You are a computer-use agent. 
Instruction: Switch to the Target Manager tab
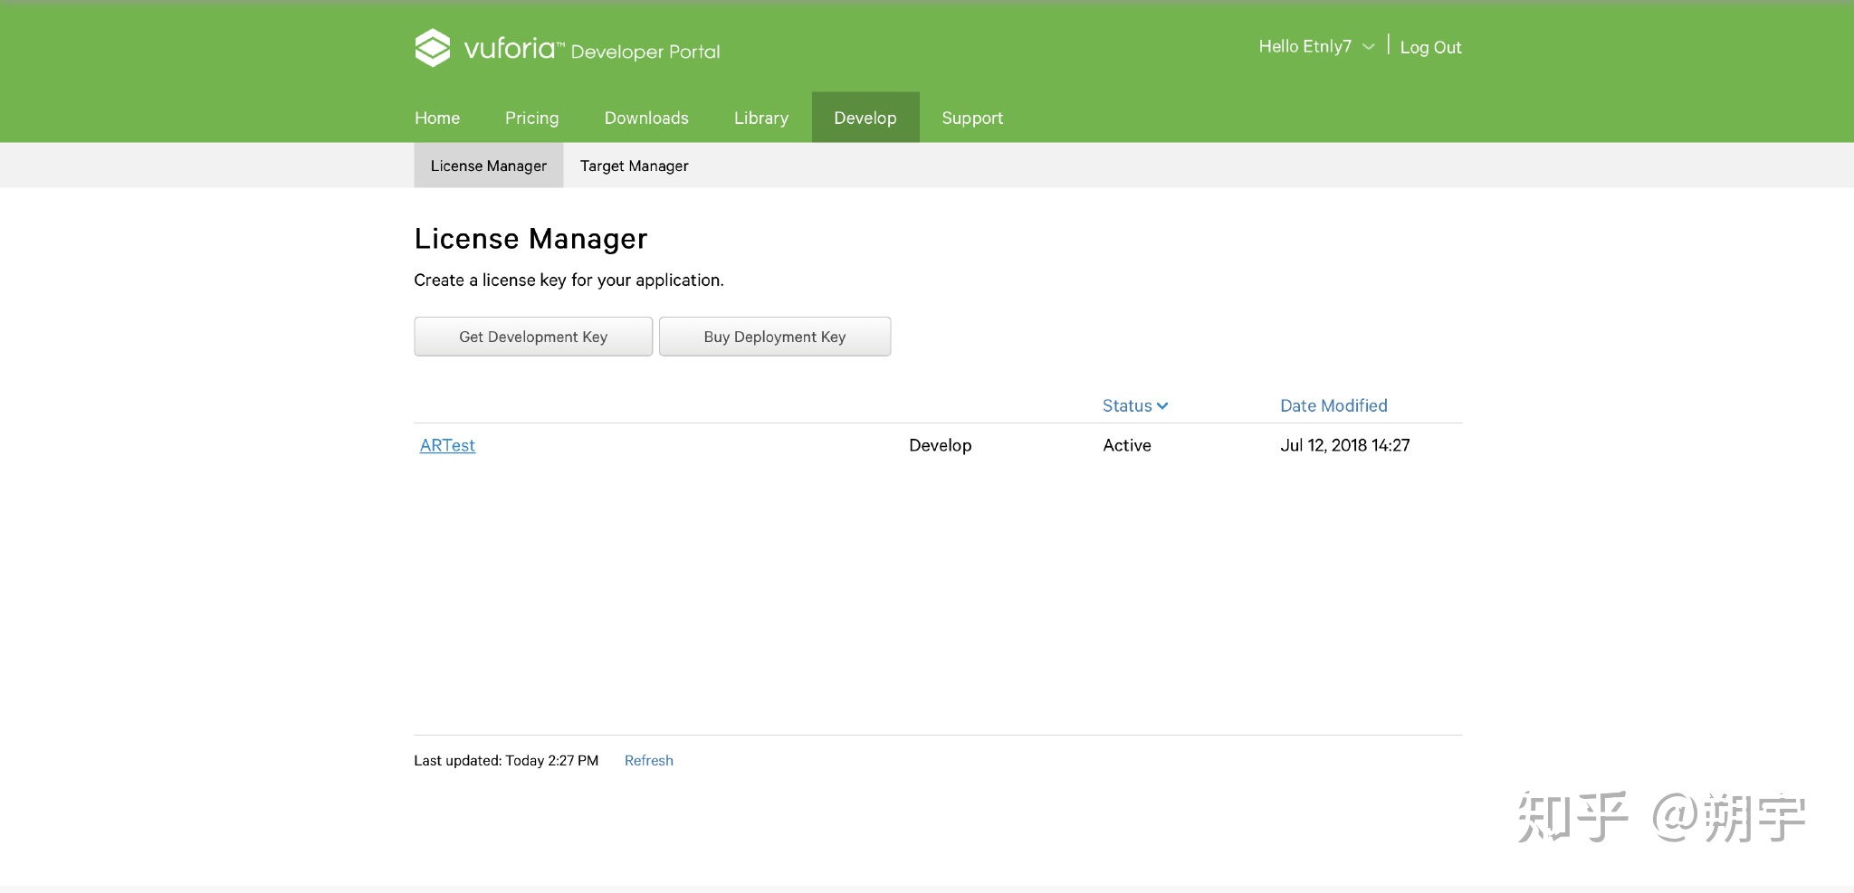click(x=635, y=166)
